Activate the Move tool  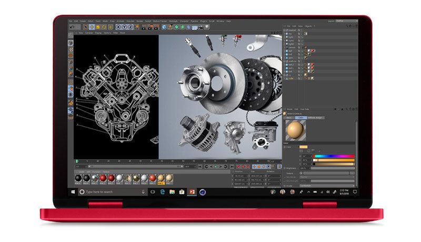click(92, 27)
